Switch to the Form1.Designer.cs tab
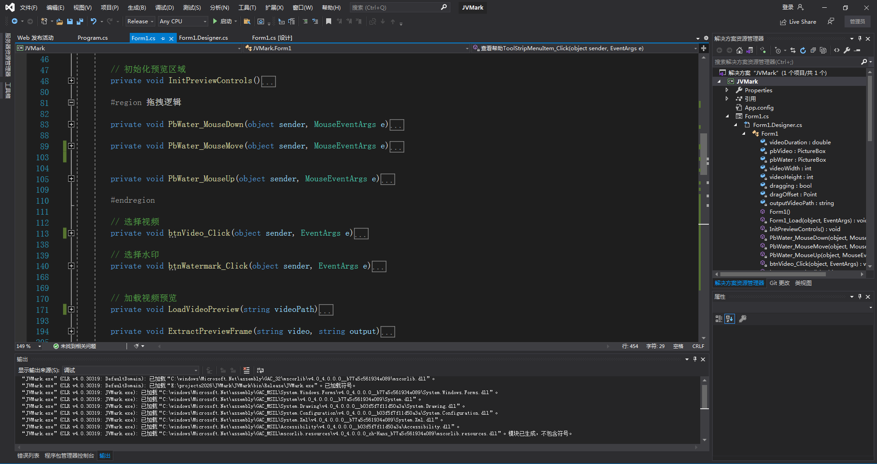The width and height of the screenshot is (877, 464). [x=203, y=38]
